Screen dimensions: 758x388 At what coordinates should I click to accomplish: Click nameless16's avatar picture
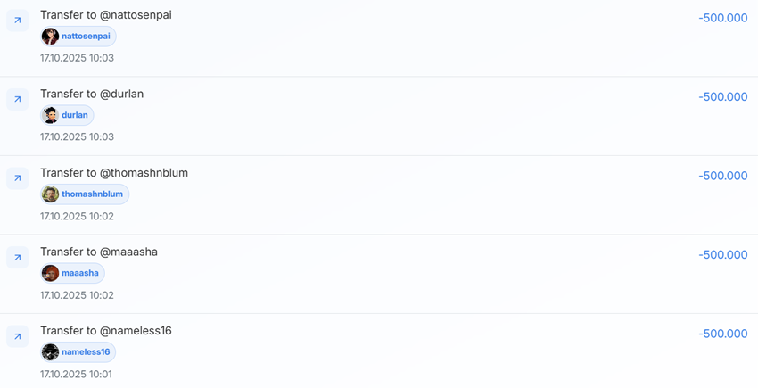tap(50, 352)
